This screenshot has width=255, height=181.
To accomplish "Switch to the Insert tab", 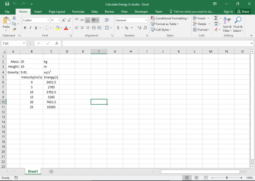I will (x=38, y=12).
